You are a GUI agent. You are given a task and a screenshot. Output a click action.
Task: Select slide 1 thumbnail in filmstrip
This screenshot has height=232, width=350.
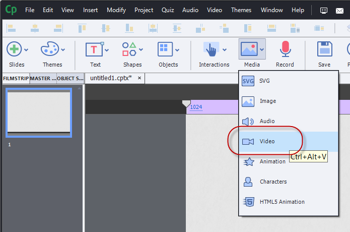pos(38,112)
